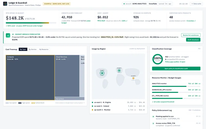Click the 0 overdue access reviews text
Viewport: 206px width, 129px height.
(191, 21)
